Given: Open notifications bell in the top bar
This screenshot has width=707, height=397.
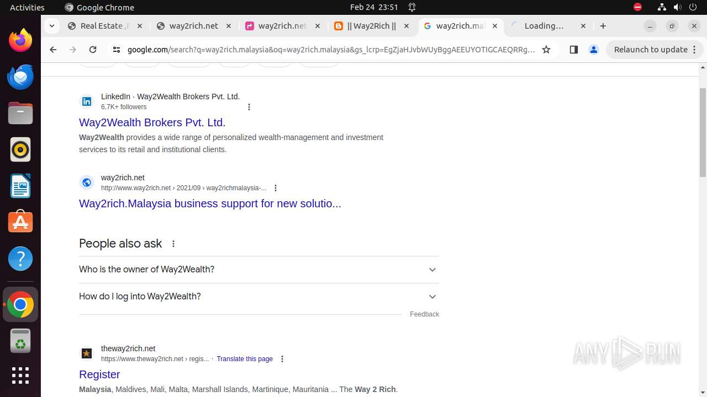Looking at the screenshot, I should tap(412, 7).
